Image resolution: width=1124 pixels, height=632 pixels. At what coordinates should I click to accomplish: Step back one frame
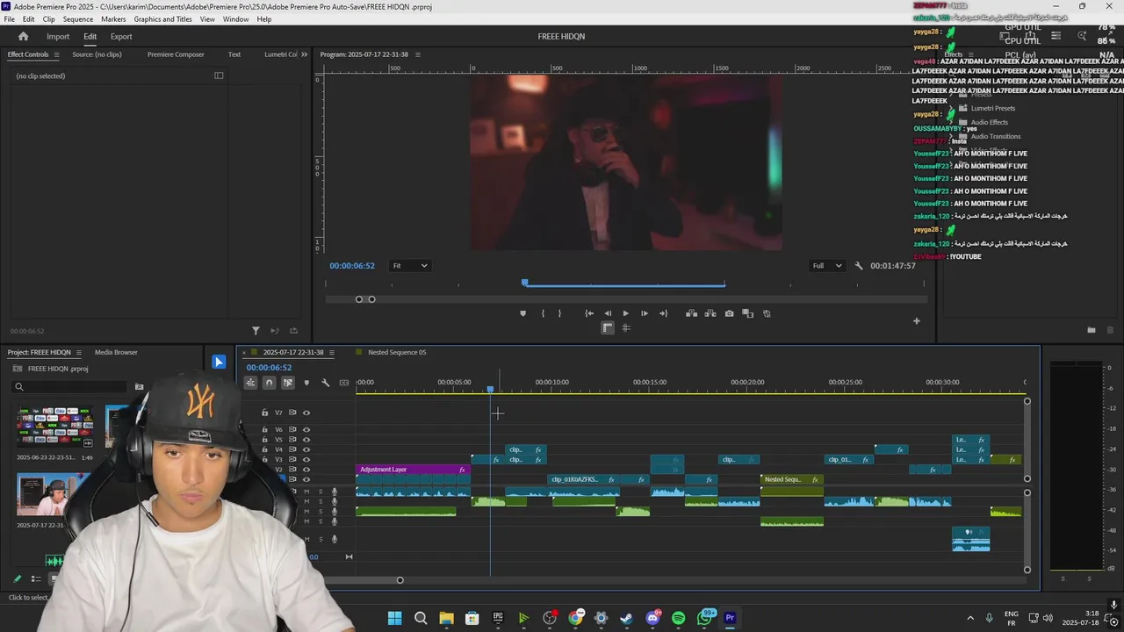tap(608, 313)
